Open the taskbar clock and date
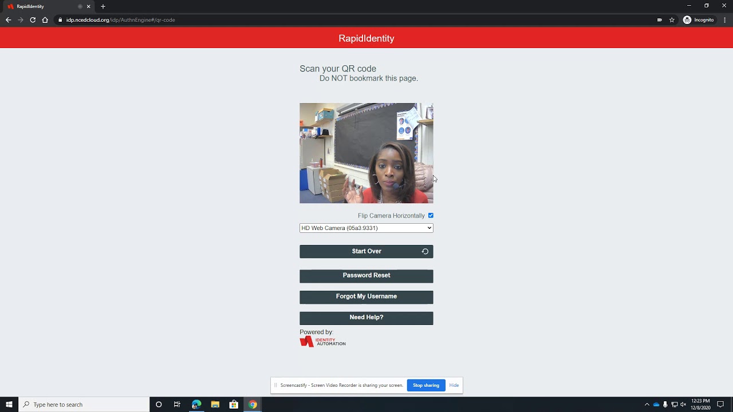Image resolution: width=733 pixels, height=412 pixels. click(x=700, y=405)
